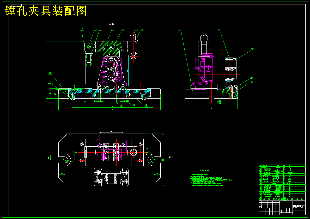The image size is (310, 219).
Task: Click the yellow title 镗孔夹具装配图
Action: pos(46,11)
